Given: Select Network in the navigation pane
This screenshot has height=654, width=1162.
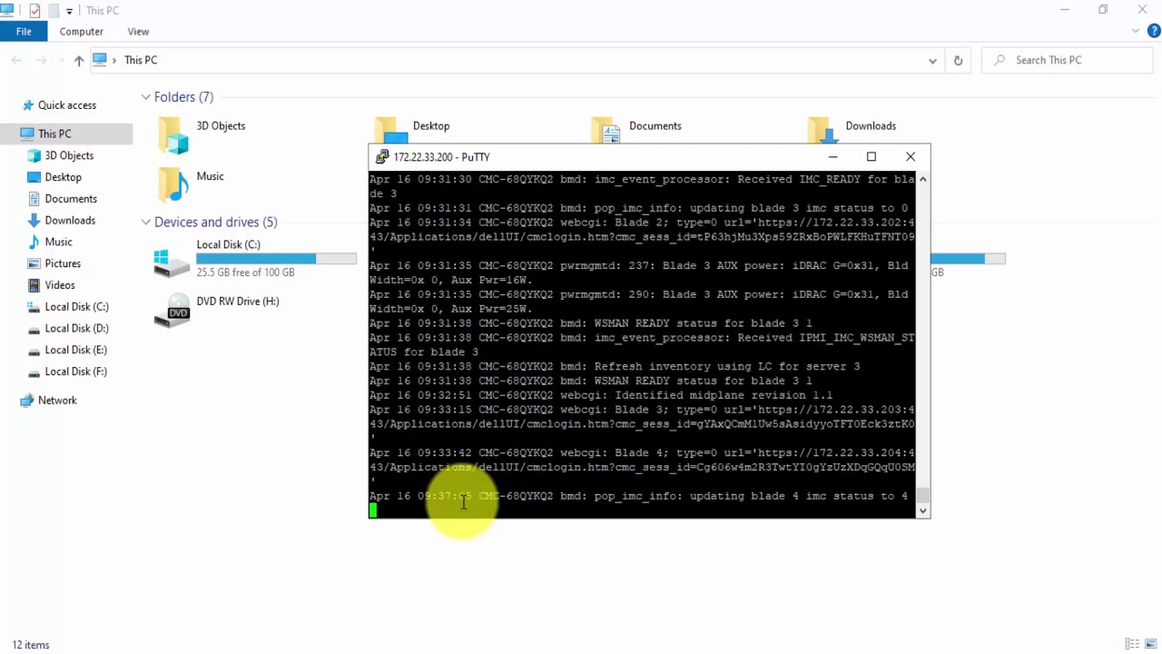Looking at the screenshot, I should coord(57,401).
